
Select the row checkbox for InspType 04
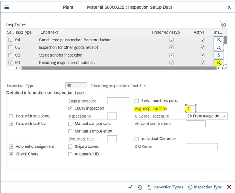coord(10,40)
